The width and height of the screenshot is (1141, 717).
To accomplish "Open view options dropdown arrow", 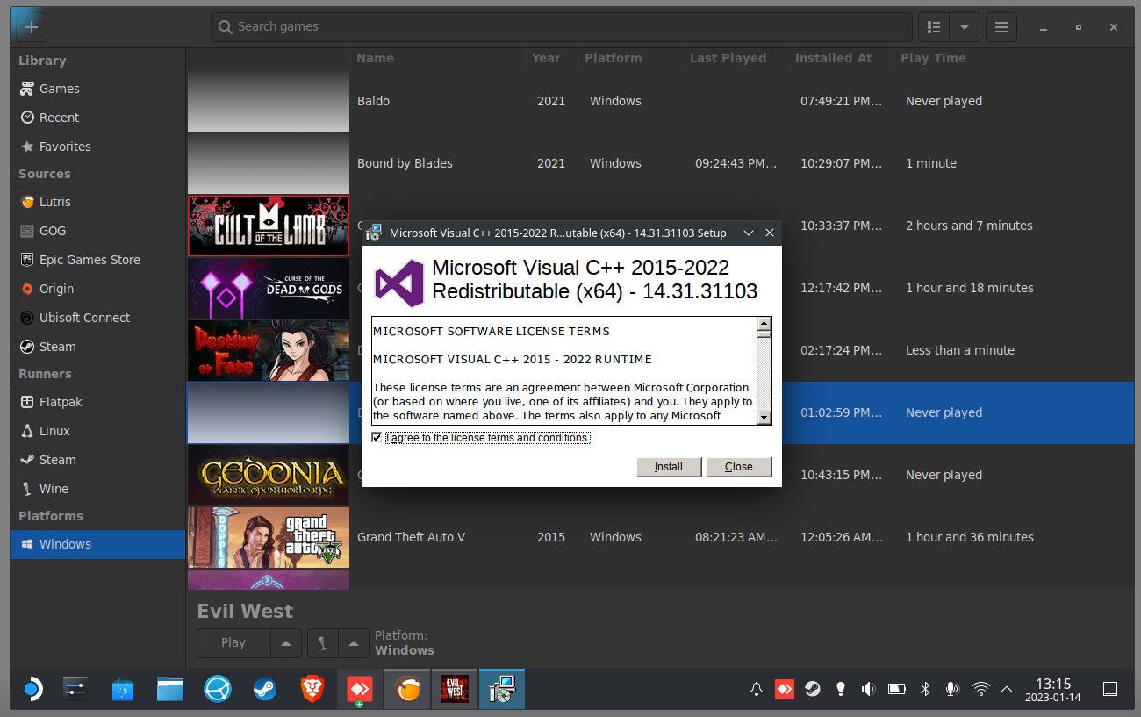I will click(965, 26).
